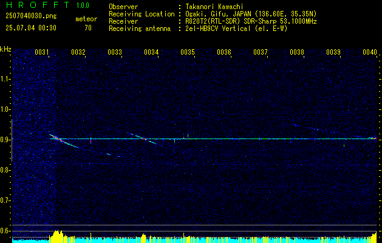
Task: Click the 1.0 kHz frequency label
Action: pyautogui.click(x=5, y=109)
